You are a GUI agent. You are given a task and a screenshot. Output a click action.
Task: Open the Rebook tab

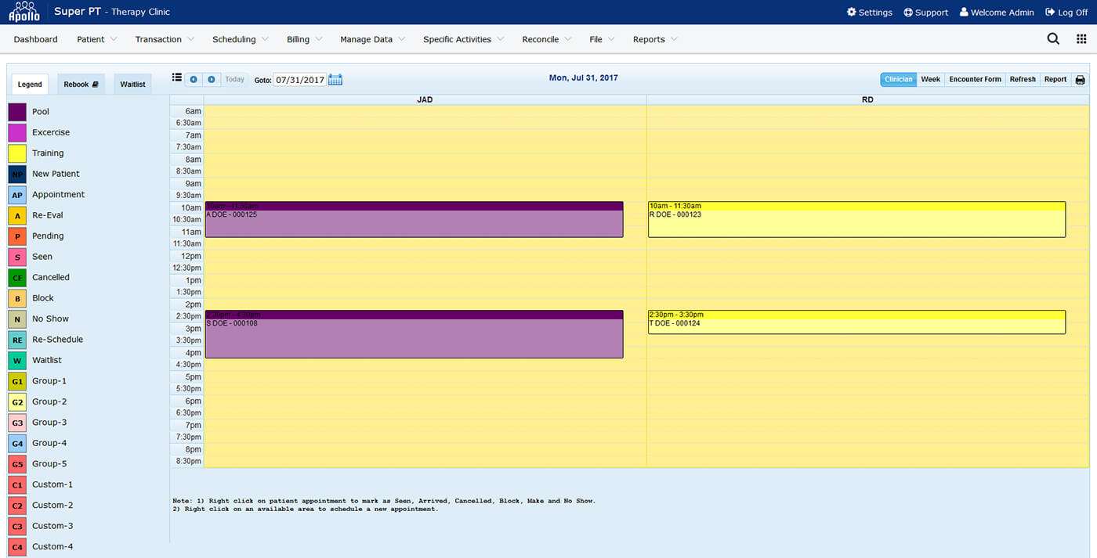tap(81, 85)
